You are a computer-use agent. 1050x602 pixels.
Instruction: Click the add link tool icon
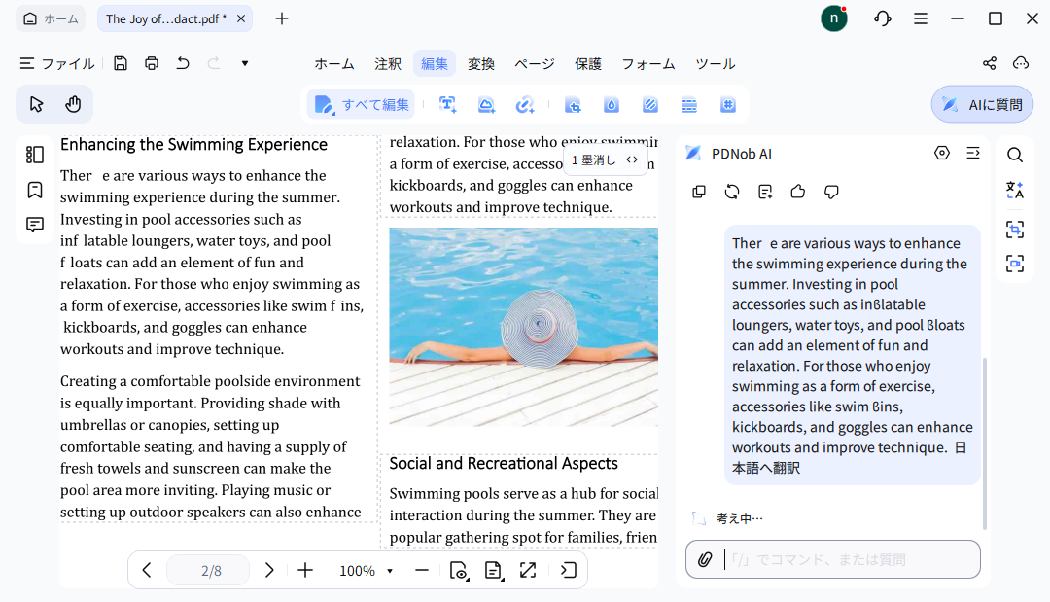(x=525, y=105)
